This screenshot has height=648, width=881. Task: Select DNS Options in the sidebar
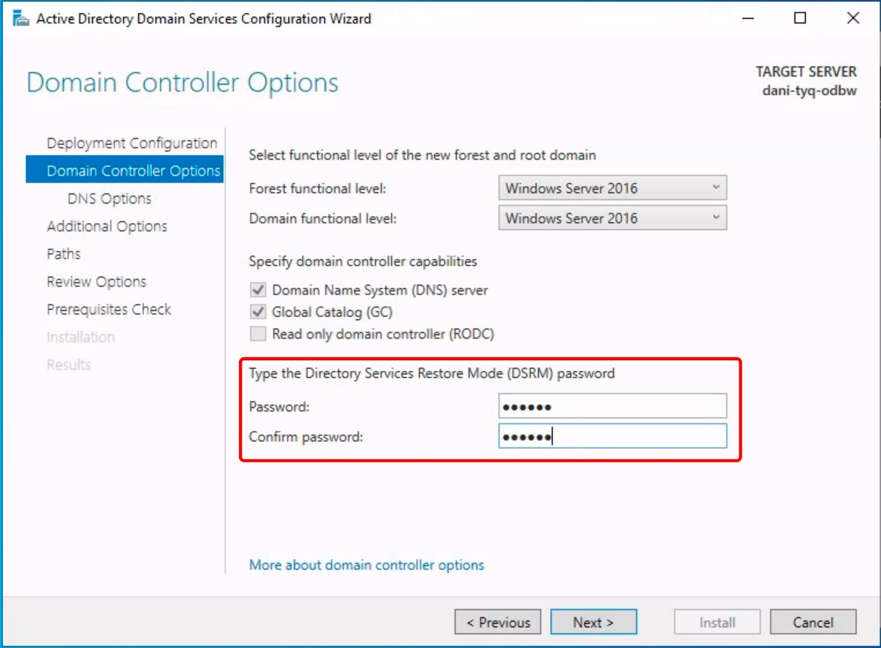108,199
